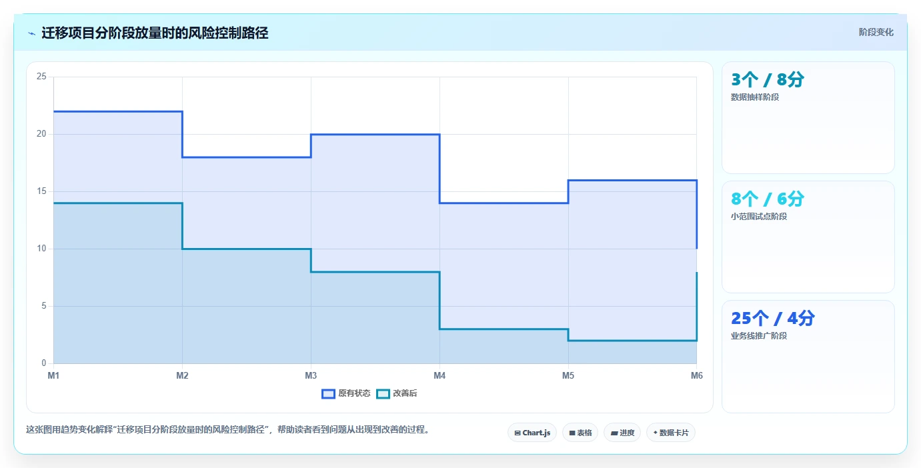Click the 小范围试点阶段 card label

click(x=759, y=217)
